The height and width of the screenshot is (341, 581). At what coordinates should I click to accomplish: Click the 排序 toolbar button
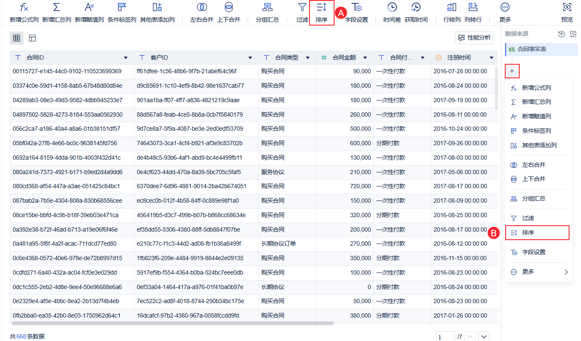tap(322, 12)
